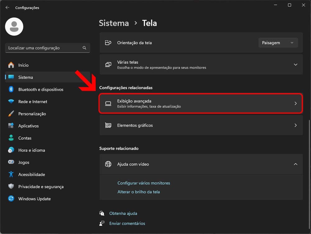The width and height of the screenshot is (311, 234).
Task: Open Exibição avançada settings
Action: click(201, 104)
